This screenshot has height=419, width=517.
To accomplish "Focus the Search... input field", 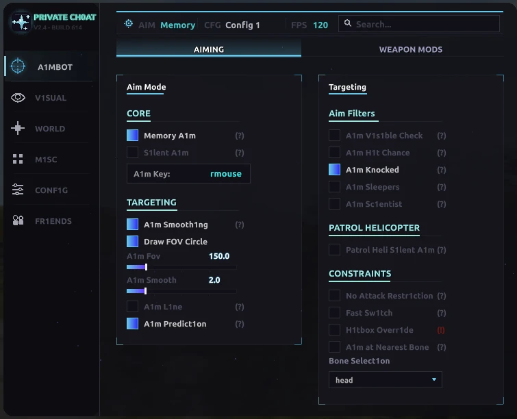I will [419, 24].
